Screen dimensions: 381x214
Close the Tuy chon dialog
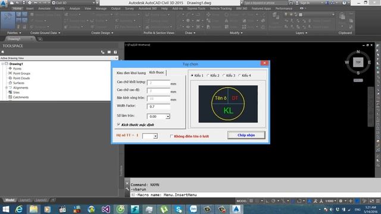click(x=264, y=63)
